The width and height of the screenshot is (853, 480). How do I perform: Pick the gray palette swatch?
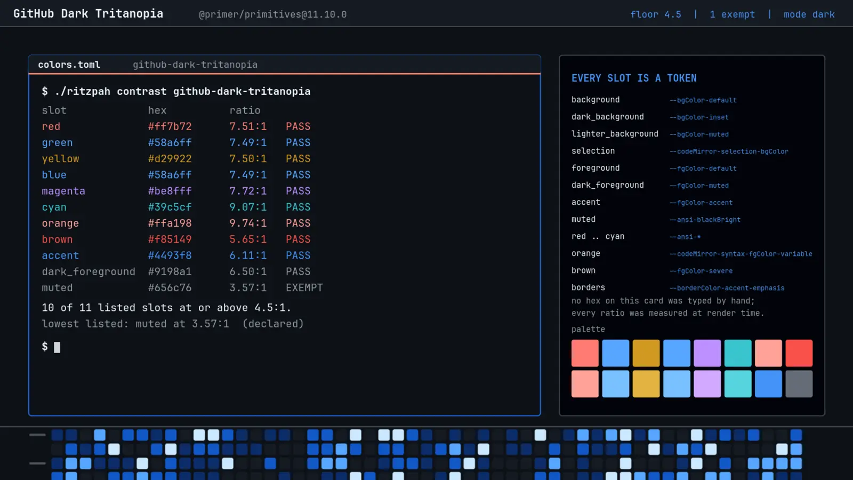click(799, 384)
